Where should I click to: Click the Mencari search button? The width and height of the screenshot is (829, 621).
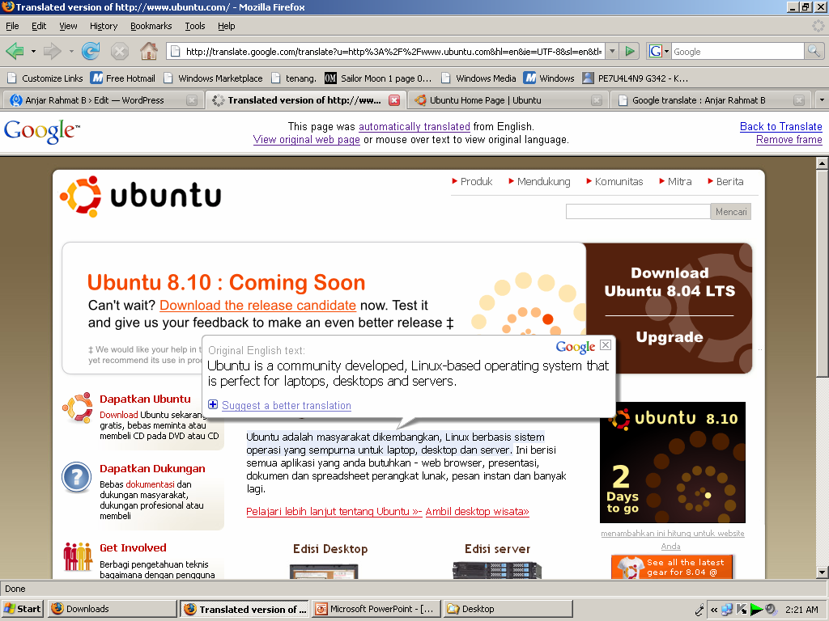click(x=731, y=212)
